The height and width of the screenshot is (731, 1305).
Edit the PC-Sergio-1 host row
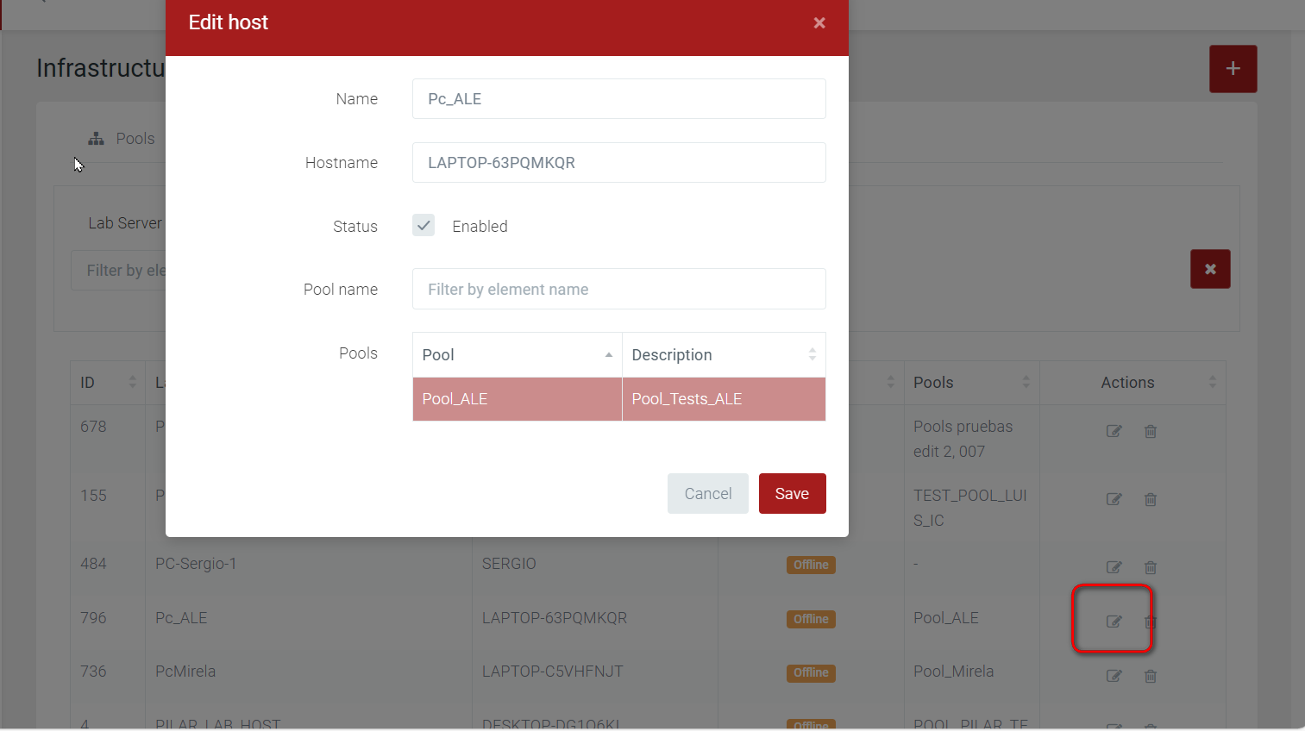pos(1114,567)
